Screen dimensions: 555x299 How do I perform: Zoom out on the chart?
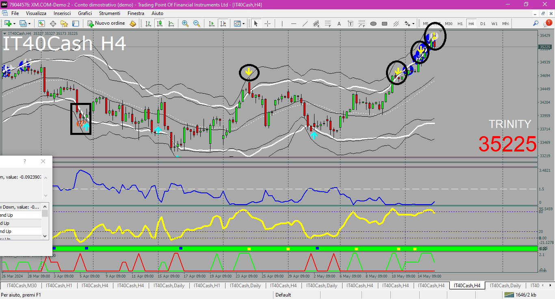click(x=197, y=23)
